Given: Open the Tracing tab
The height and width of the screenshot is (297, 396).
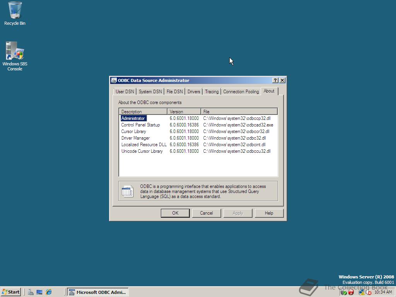Looking at the screenshot, I should click(212, 91).
